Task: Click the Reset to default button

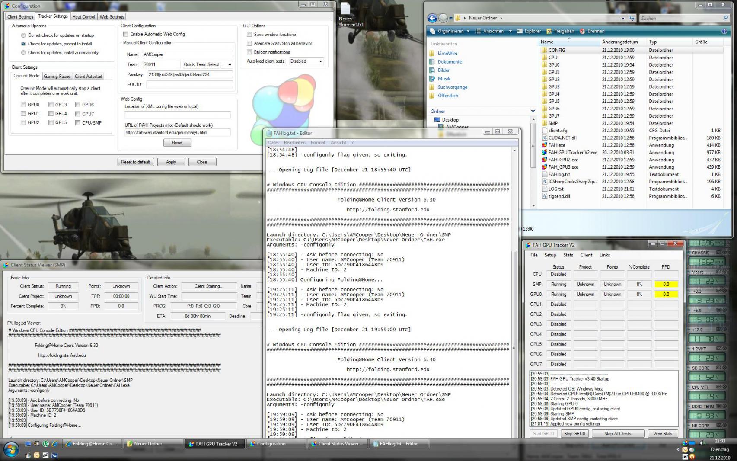Action: click(135, 162)
